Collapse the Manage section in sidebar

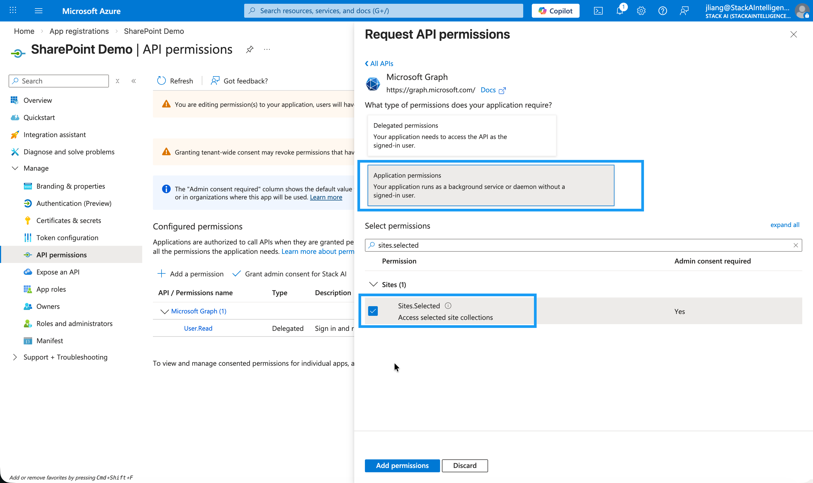(x=15, y=168)
